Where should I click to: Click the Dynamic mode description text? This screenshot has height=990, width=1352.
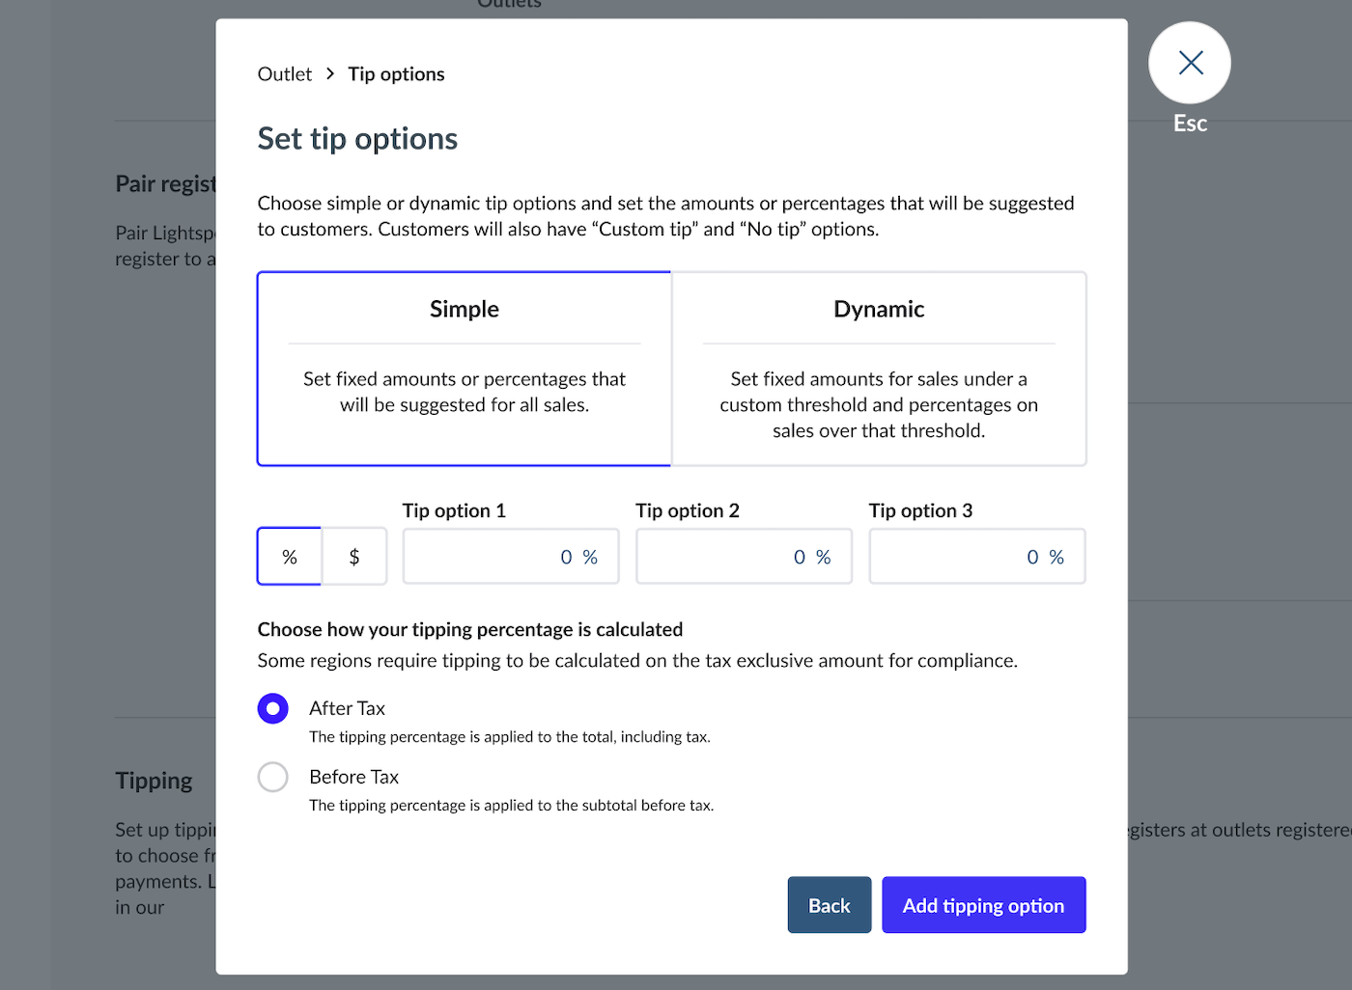tap(879, 405)
